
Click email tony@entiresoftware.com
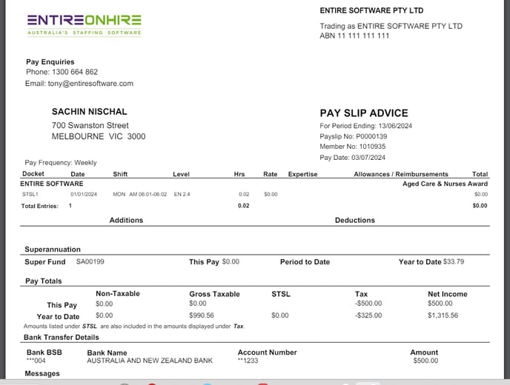[90, 84]
